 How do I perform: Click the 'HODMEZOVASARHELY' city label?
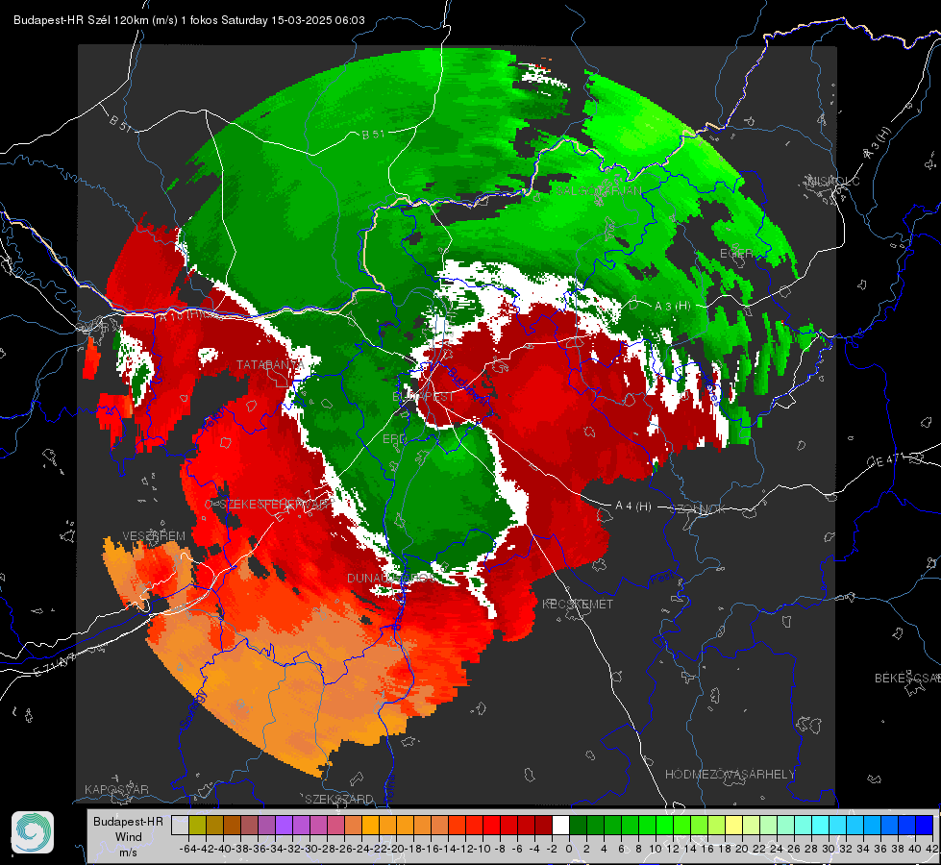pyautogui.click(x=730, y=775)
